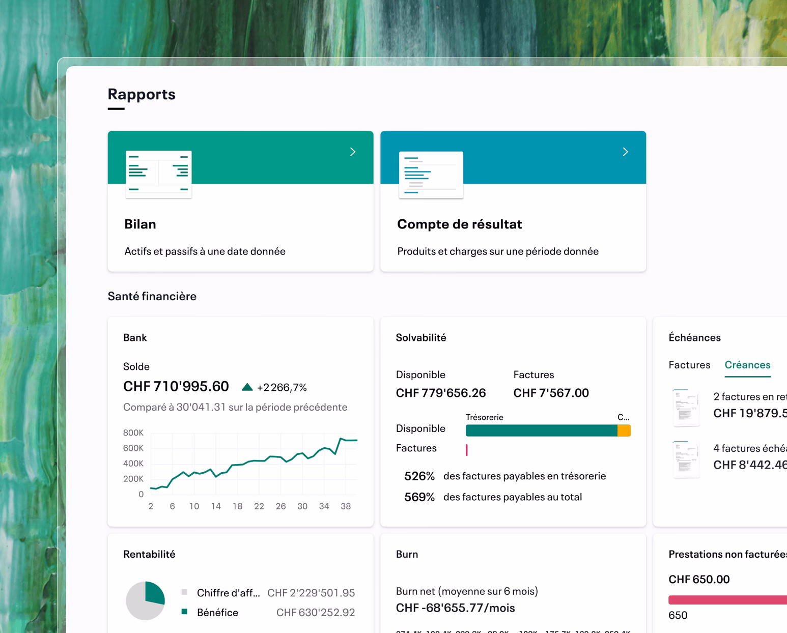Open the Bilan report card arrow
Viewport: 787px width, 633px height.
tap(353, 152)
